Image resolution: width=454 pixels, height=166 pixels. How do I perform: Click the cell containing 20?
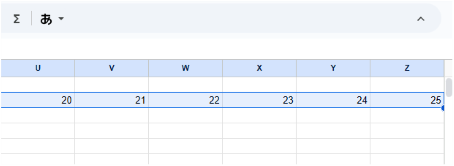(38, 100)
